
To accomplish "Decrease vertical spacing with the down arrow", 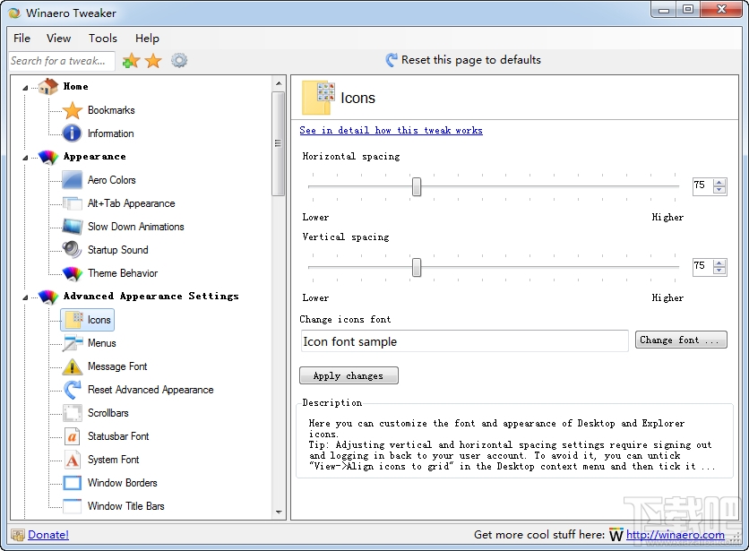I will pyautogui.click(x=719, y=271).
